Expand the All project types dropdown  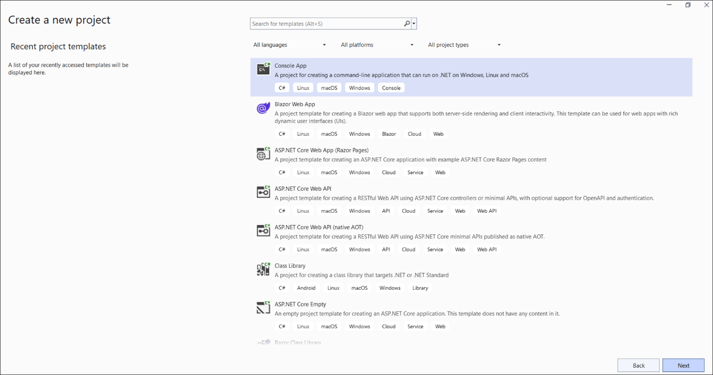pyautogui.click(x=464, y=45)
